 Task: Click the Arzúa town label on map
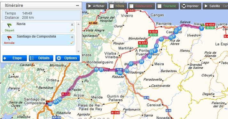tap(79, 95)
